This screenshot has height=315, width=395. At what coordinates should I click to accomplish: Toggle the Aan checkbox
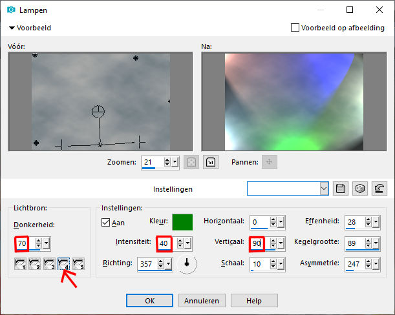tap(105, 223)
